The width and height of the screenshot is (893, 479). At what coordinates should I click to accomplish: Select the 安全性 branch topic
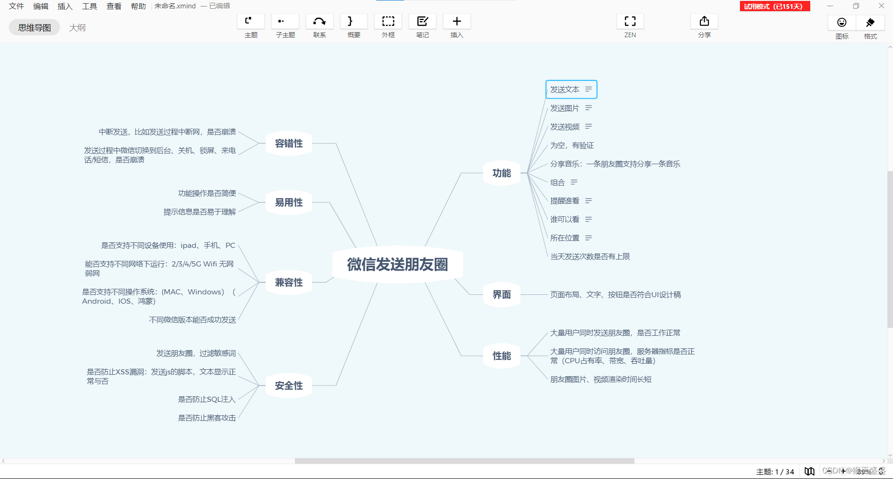(289, 386)
